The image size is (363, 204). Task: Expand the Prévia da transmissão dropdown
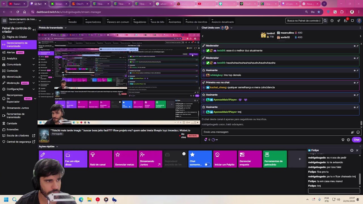point(66,28)
